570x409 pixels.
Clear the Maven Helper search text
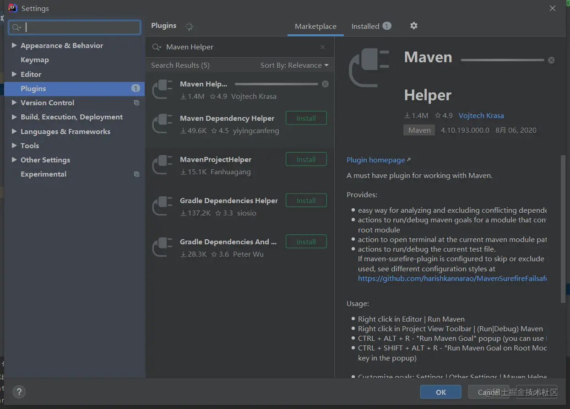(323, 47)
